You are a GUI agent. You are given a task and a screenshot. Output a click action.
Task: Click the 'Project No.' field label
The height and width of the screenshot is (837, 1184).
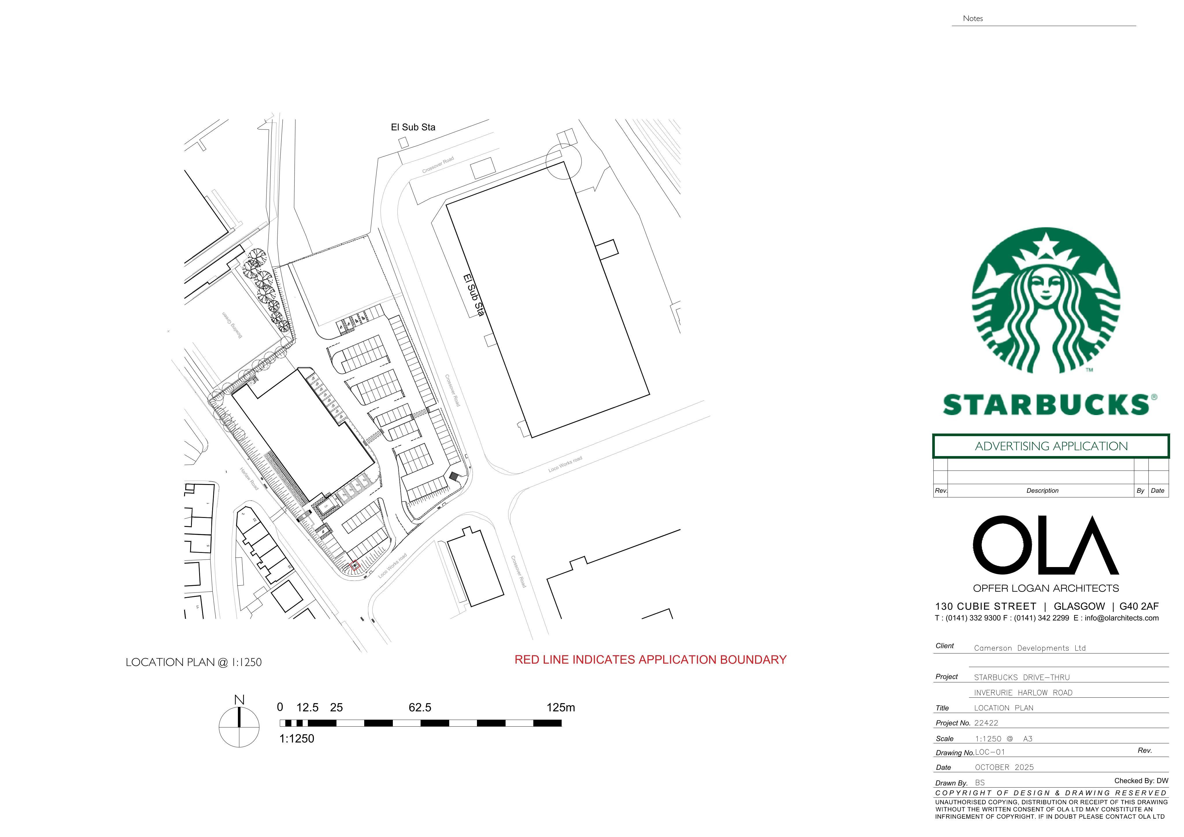click(x=953, y=723)
